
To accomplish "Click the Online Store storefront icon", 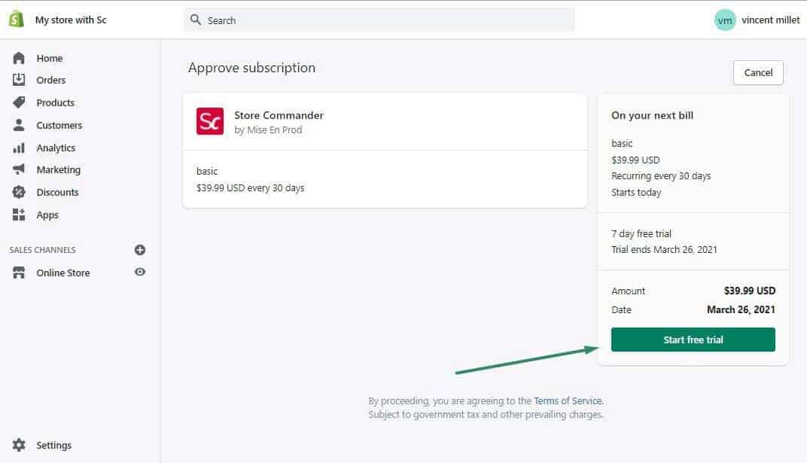I will pyautogui.click(x=19, y=273).
